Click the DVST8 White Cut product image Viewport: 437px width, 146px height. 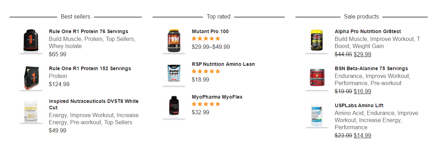31,111
